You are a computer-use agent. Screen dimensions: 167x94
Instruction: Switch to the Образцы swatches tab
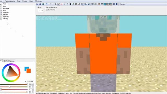pos(11,61)
